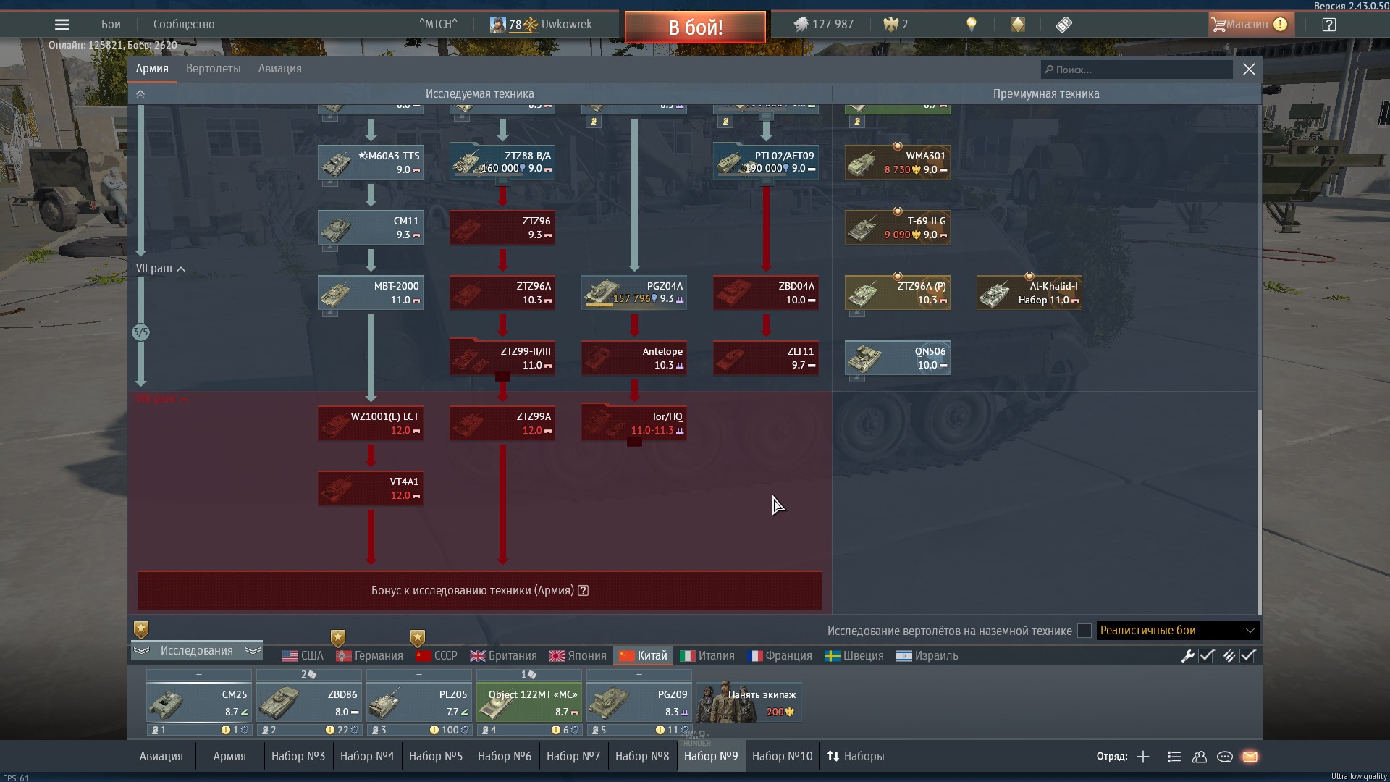Select the CM25 crew slot
This screenshot has height=782, width=1390.
coord(199,703)
